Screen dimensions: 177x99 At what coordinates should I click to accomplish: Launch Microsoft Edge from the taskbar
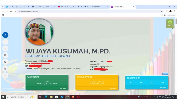coord(46,97)
